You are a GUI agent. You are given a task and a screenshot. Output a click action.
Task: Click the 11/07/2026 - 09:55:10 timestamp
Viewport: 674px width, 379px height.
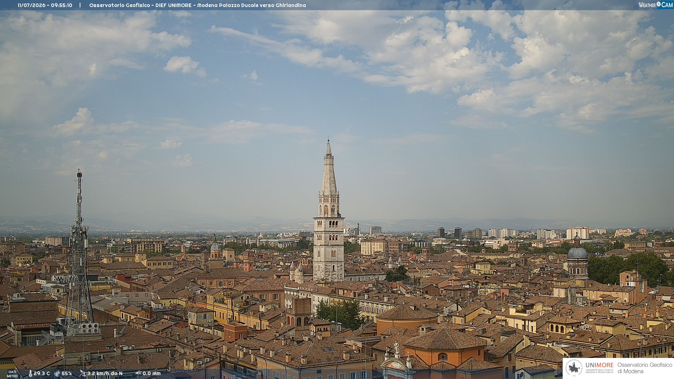point(45,5)
